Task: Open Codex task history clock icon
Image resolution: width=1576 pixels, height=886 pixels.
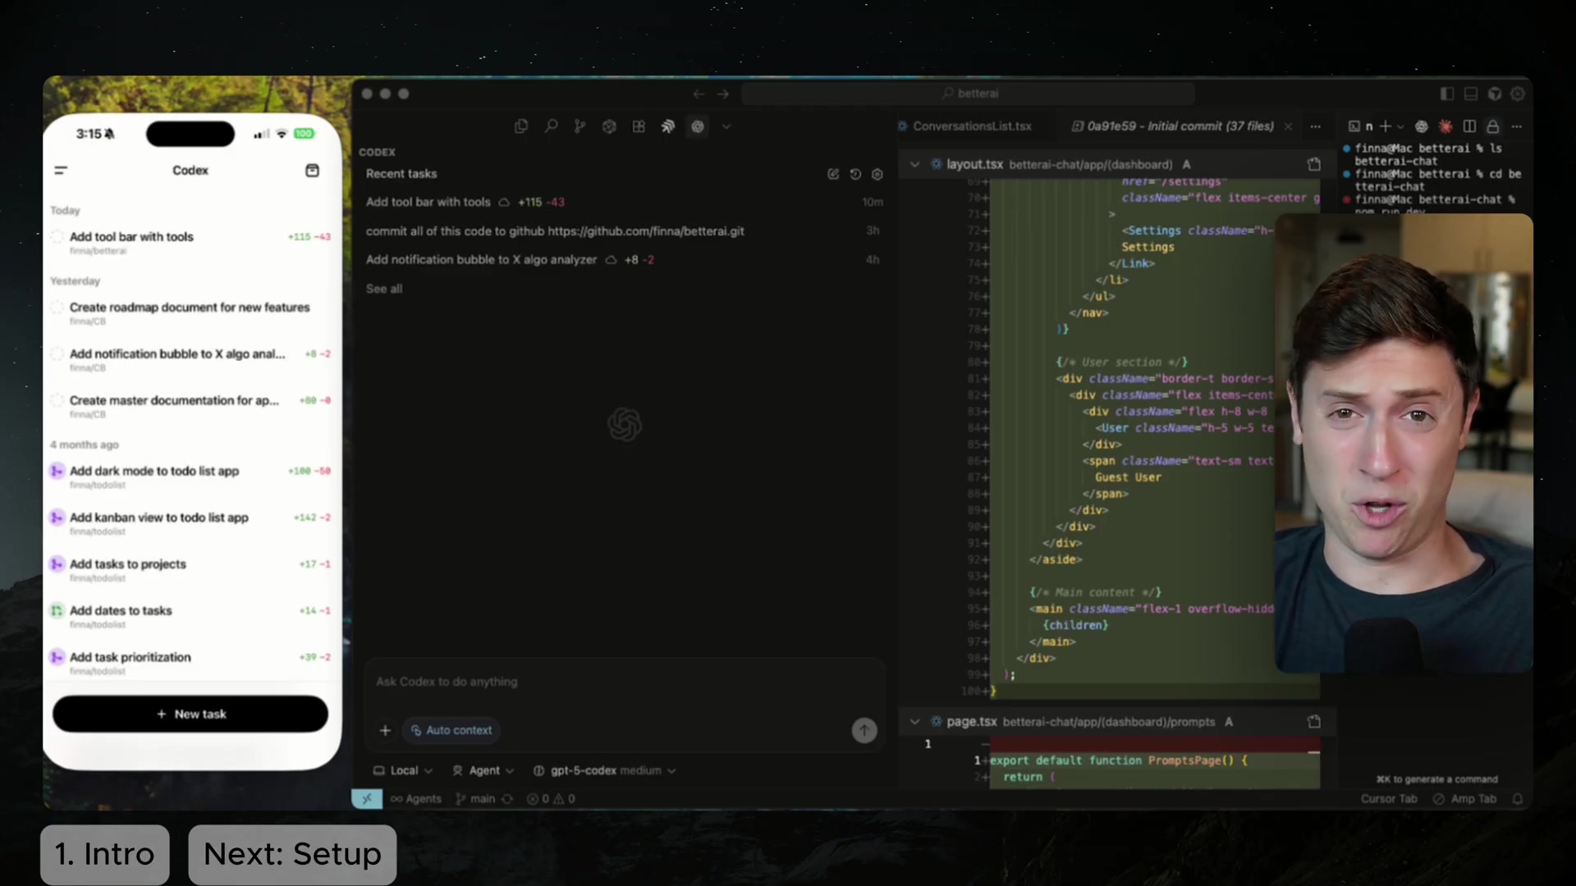Action: [x=855, y=174]
